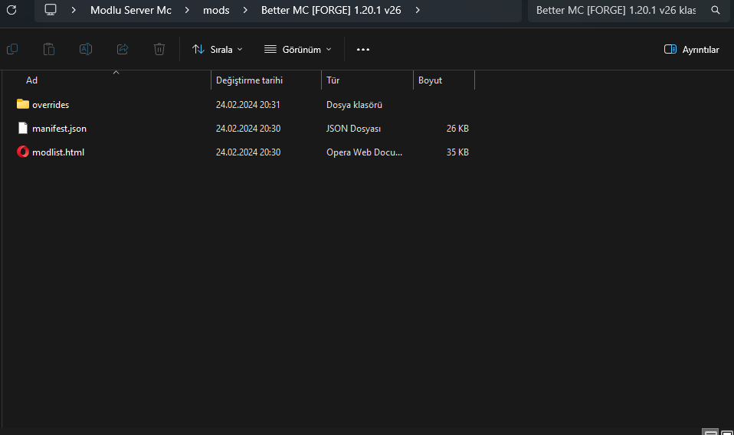The height and width of the screenshot is (435, 734).
Task: Click the Opera icon of modlist.html
Action: (x=22, y=152)
